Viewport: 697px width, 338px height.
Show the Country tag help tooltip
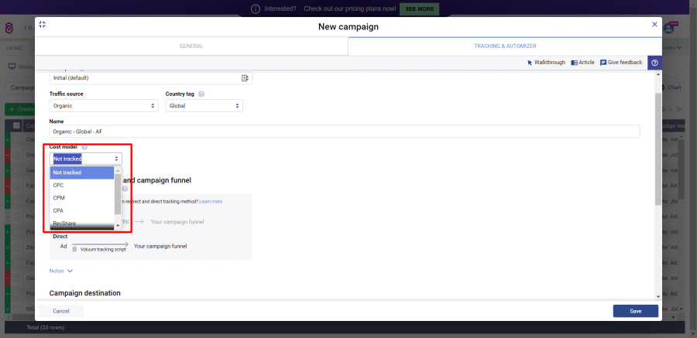tap(201, 94)
